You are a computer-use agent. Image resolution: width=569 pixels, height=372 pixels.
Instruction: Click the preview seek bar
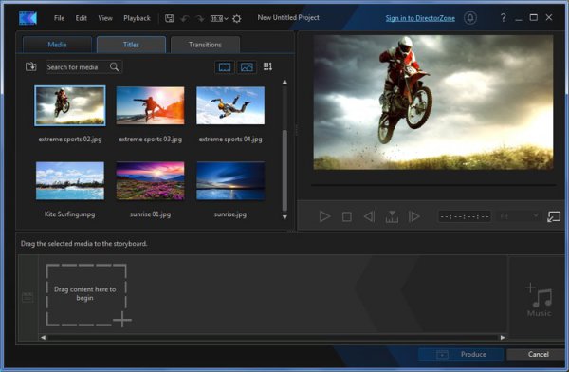click(x=433, y=185)
